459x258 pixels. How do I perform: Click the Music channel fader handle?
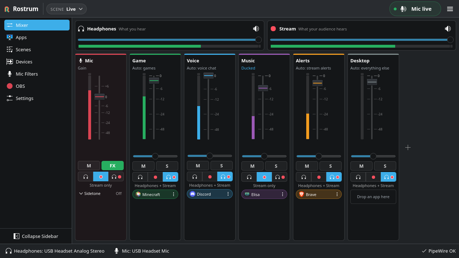[263, 88]
